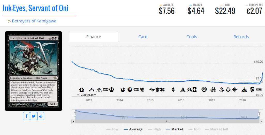The height and width of the screenshot is (135, 265).
Task: Open the Betrayers of Kamigawa set link
Action: (34, 21)
